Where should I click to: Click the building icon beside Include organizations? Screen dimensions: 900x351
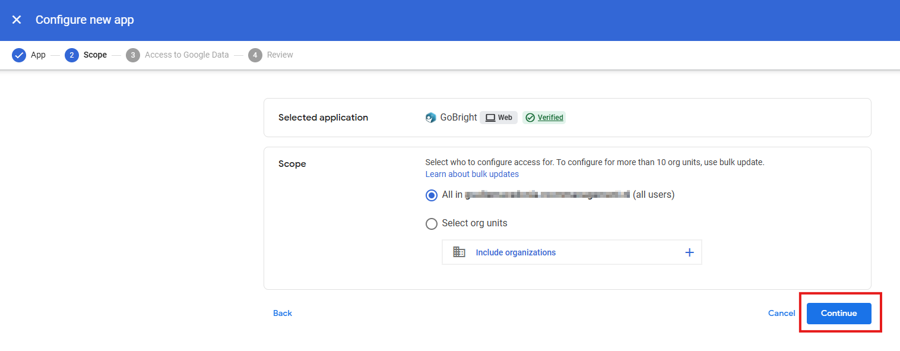point(459,252)
